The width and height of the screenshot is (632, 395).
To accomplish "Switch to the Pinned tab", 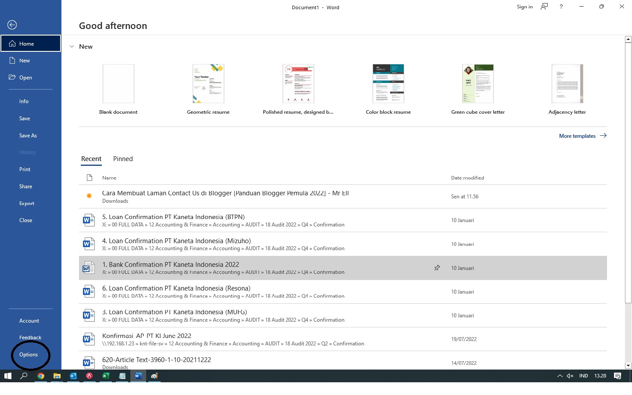I will tap(123, 159).
